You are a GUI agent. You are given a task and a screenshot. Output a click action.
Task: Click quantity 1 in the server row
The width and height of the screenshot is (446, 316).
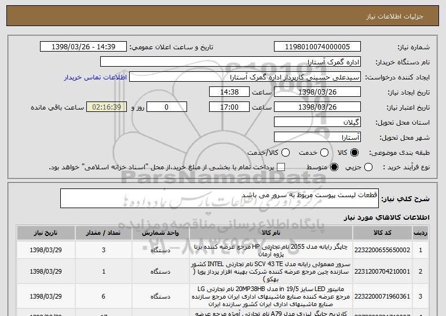[104, 271]
